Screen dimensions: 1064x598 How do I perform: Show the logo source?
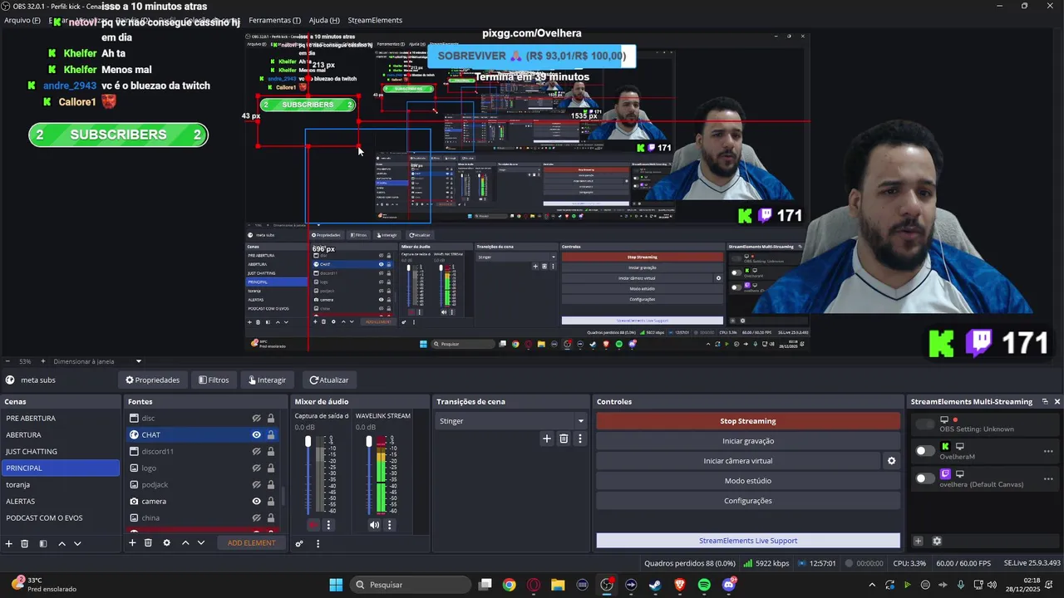click(x=257, y=468)
